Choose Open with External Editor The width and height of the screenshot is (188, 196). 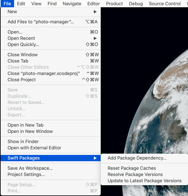(x=51, y=148)
